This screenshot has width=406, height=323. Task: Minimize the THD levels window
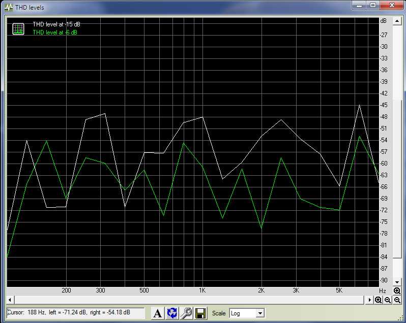pyautogui.click(x=359, y=6)
